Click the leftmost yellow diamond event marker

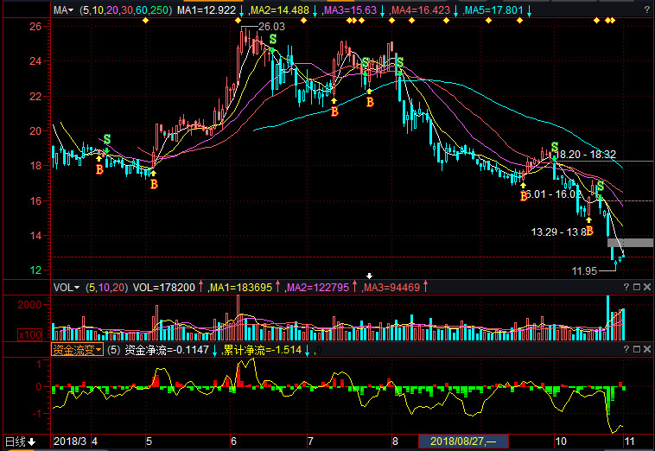click(x=145, y=19)
